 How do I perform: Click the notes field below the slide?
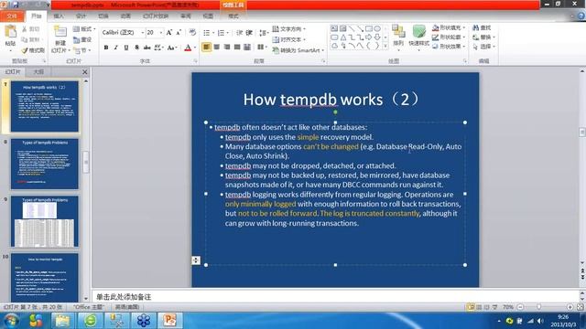(335, 296)
